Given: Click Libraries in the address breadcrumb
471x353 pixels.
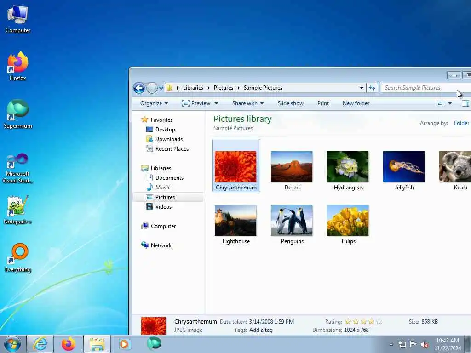Looking at the screenshot, I should click(x=193, y=88).
